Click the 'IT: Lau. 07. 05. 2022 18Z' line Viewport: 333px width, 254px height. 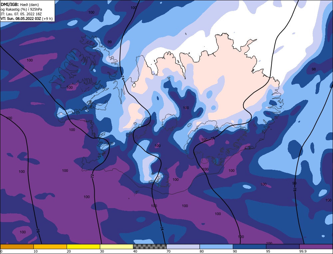[x=21, y=14]
